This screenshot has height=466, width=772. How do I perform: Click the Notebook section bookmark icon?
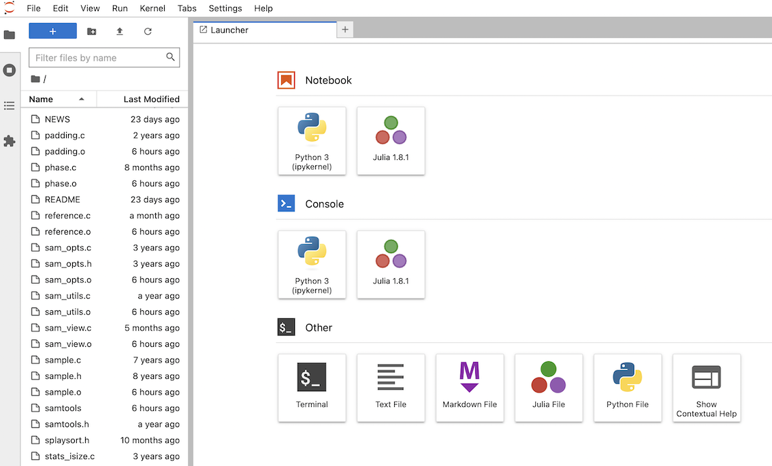pyautogui.click(x=286, y=80)
